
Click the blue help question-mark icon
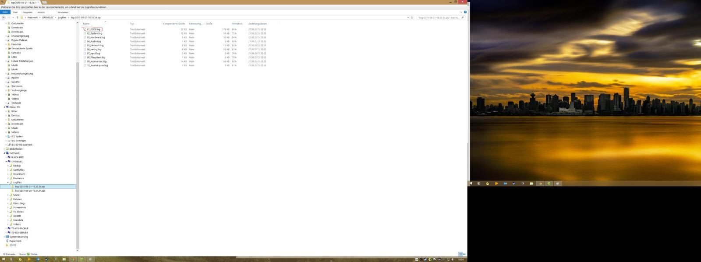[465, 12]
